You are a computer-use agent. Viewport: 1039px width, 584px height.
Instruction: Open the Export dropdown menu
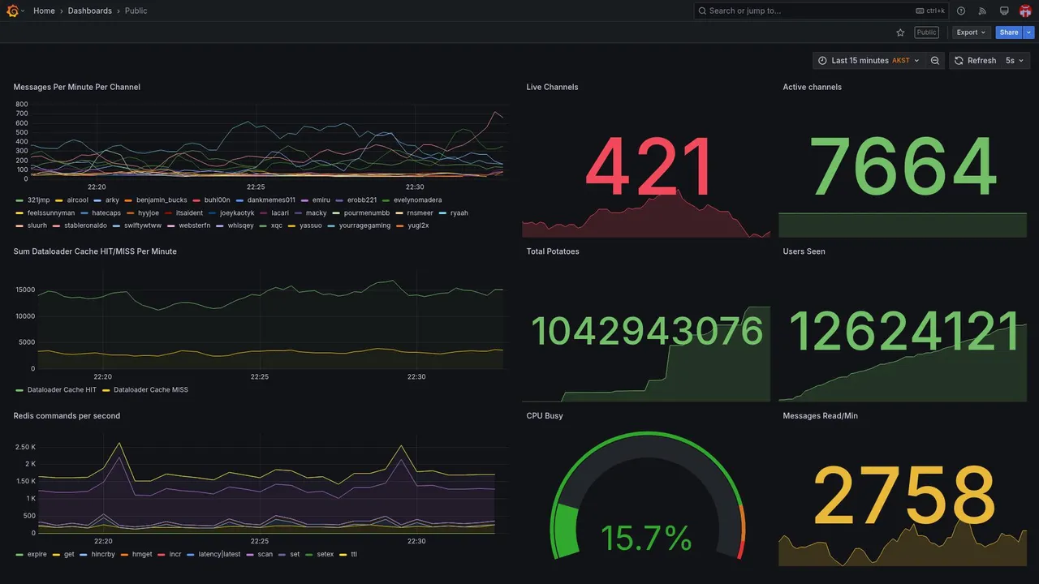(972, 32)
